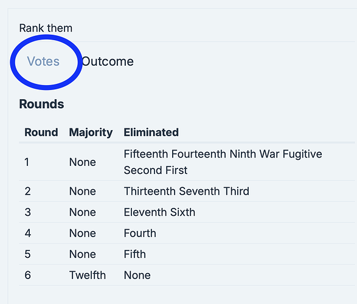Click the Round column header
This screenshot has width=357, height=304.
[x=41, y=132]
